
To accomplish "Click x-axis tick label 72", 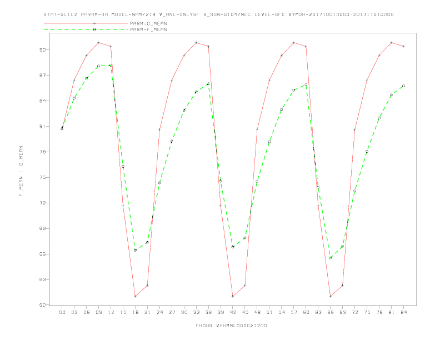I will [x=354, y=312].
